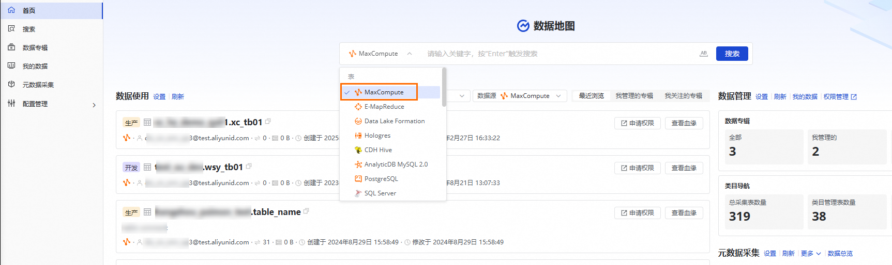Click 申请权限 button for wsy_tb01
The width and height of the screenshot is (892, 265).
tap(638, 168)
